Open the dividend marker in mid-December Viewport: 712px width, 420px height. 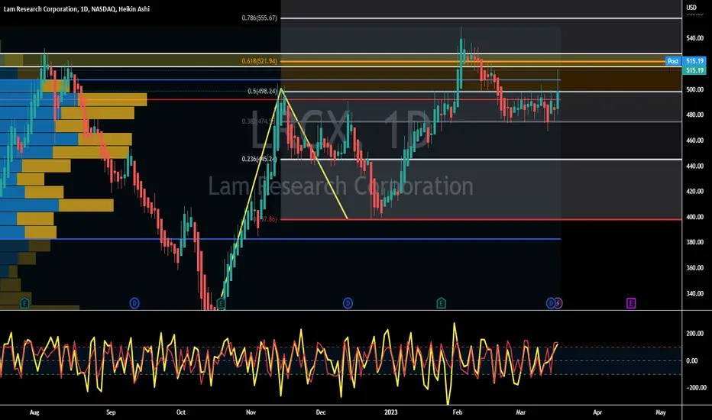(348, 303)
